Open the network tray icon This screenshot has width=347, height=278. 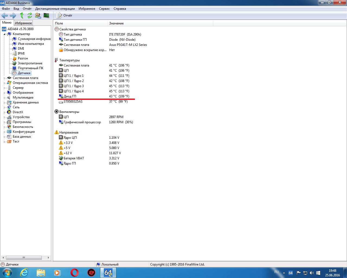tap(305, 273)
